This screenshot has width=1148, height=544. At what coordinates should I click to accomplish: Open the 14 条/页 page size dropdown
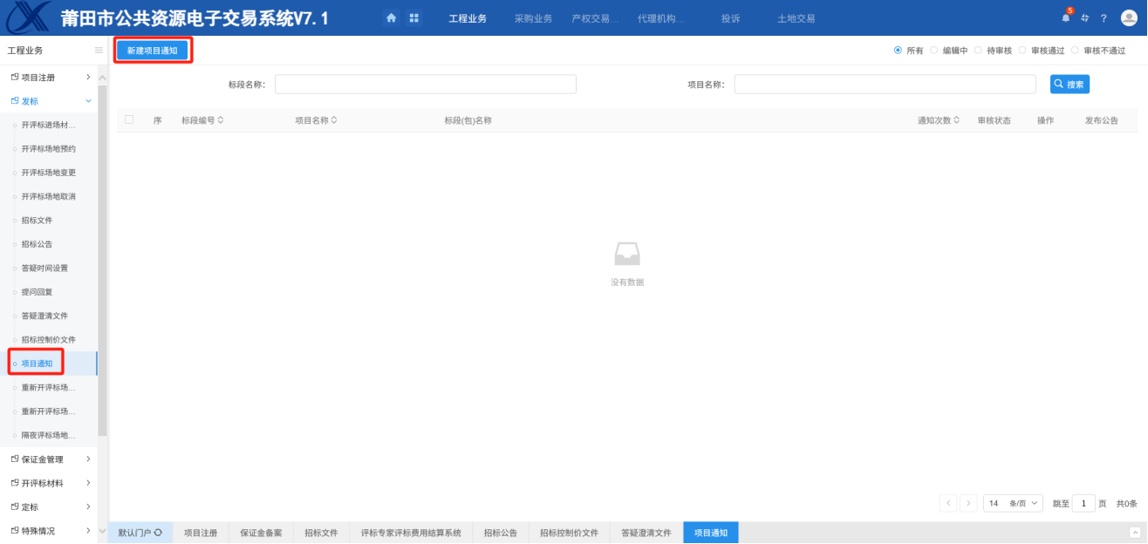[x=1013, y=503]
